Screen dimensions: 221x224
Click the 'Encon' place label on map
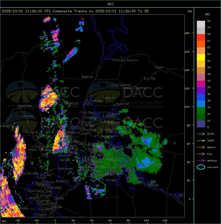point(159,67)
